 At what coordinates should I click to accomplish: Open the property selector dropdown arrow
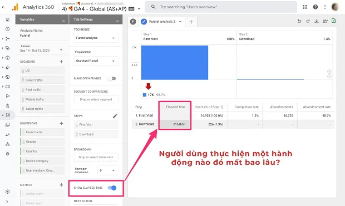click(x=139, y=9)
